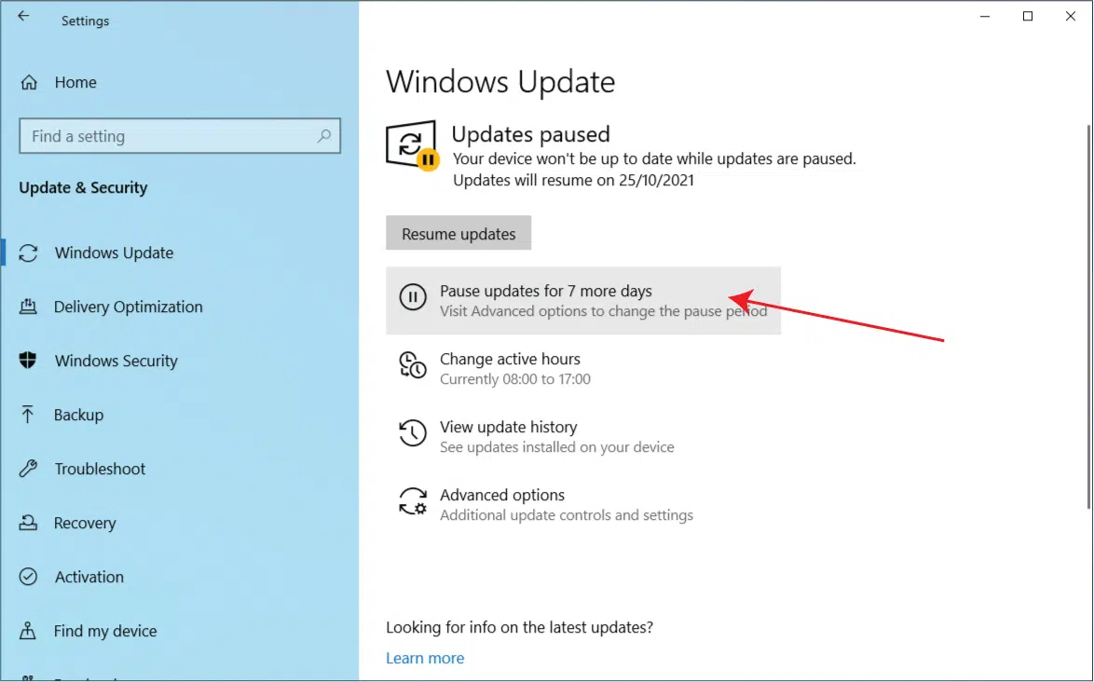Click the 'Windows Update' page title
This screenshot has width=1094, height=682.
[x=500, y=82]
